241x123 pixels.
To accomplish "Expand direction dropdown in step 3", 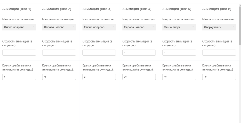I will point(99,27).
